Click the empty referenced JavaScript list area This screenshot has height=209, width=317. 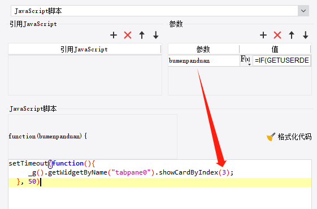coord(85,75)
